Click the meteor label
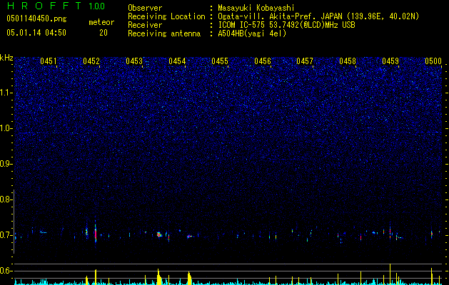449x285 pixels. pos(101,22)
